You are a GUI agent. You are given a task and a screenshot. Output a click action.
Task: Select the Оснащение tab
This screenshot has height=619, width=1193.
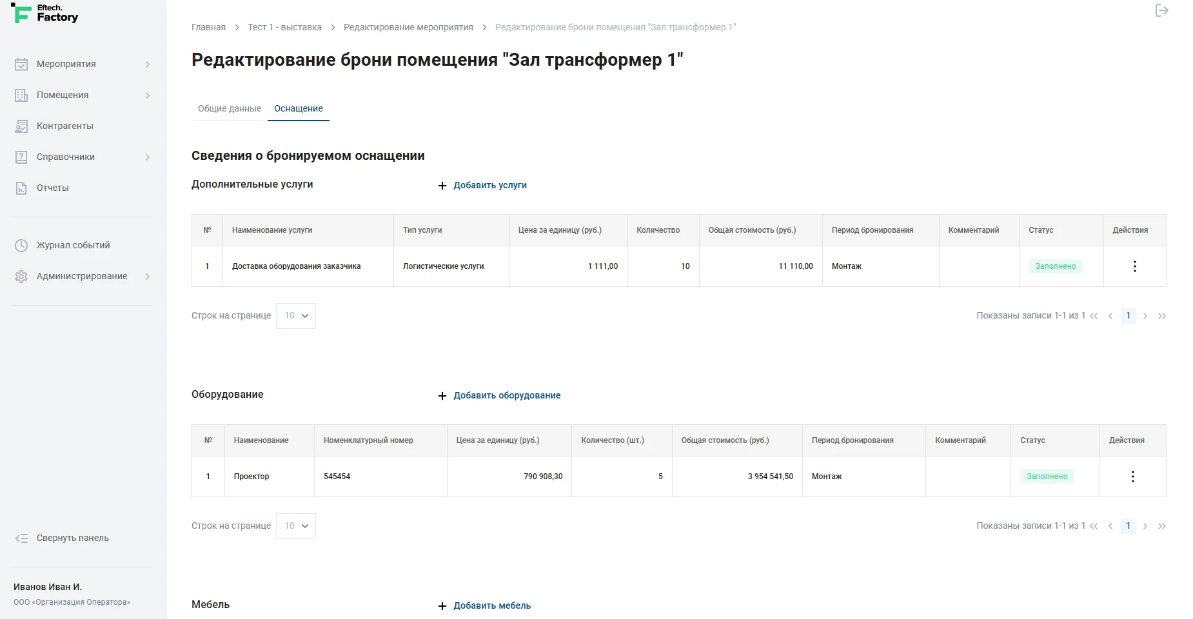299,108
